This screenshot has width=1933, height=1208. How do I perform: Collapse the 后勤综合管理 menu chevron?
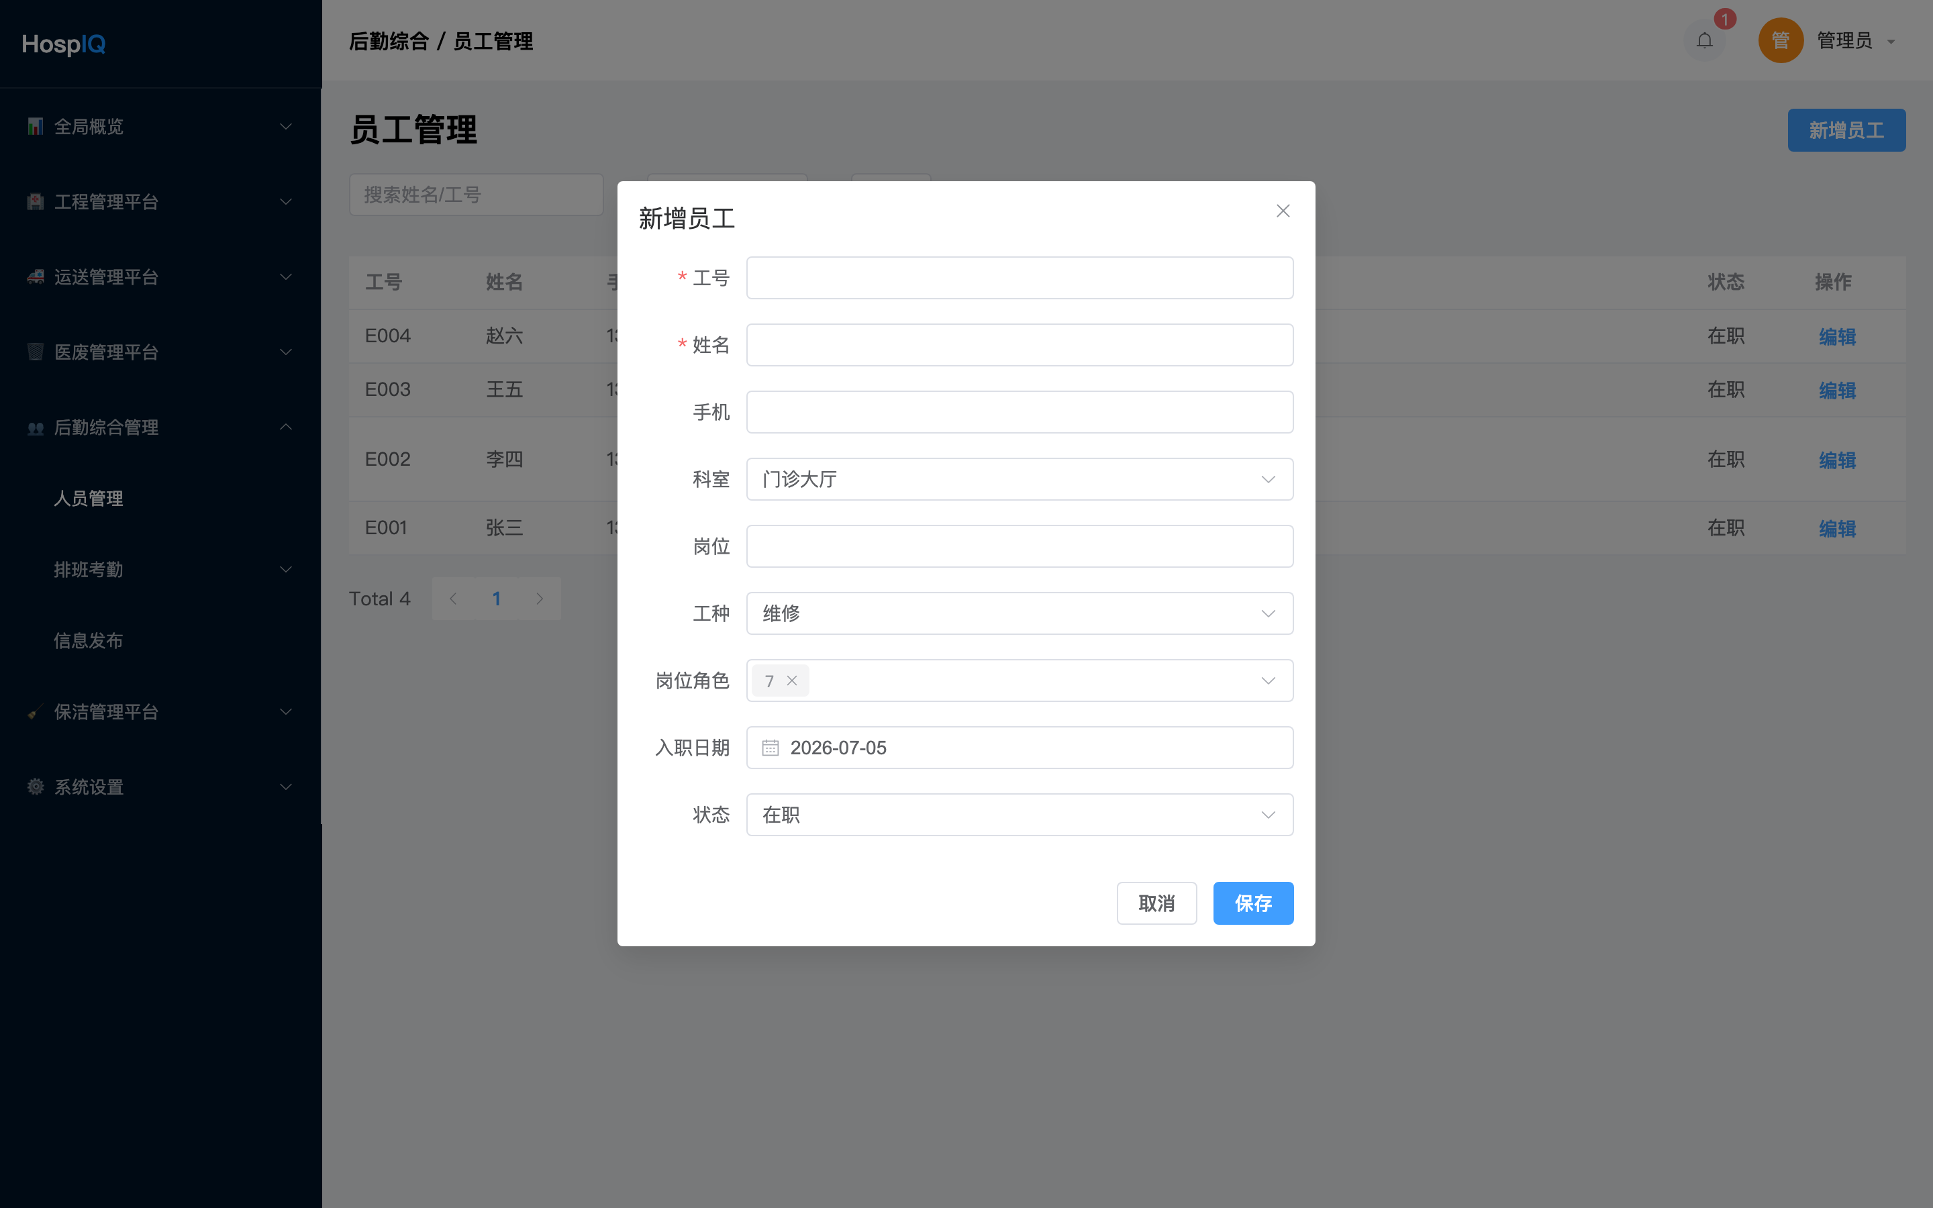(x=285, y=427)
